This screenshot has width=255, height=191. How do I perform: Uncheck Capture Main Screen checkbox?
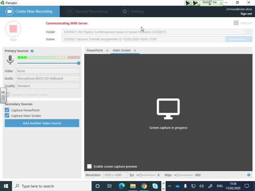(x=7, y=116)
